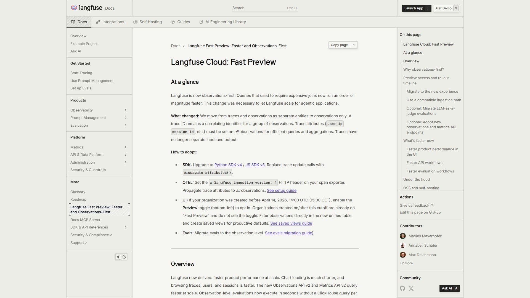
Task: Open Glossary sidebar item
Action: click(78, 192)
